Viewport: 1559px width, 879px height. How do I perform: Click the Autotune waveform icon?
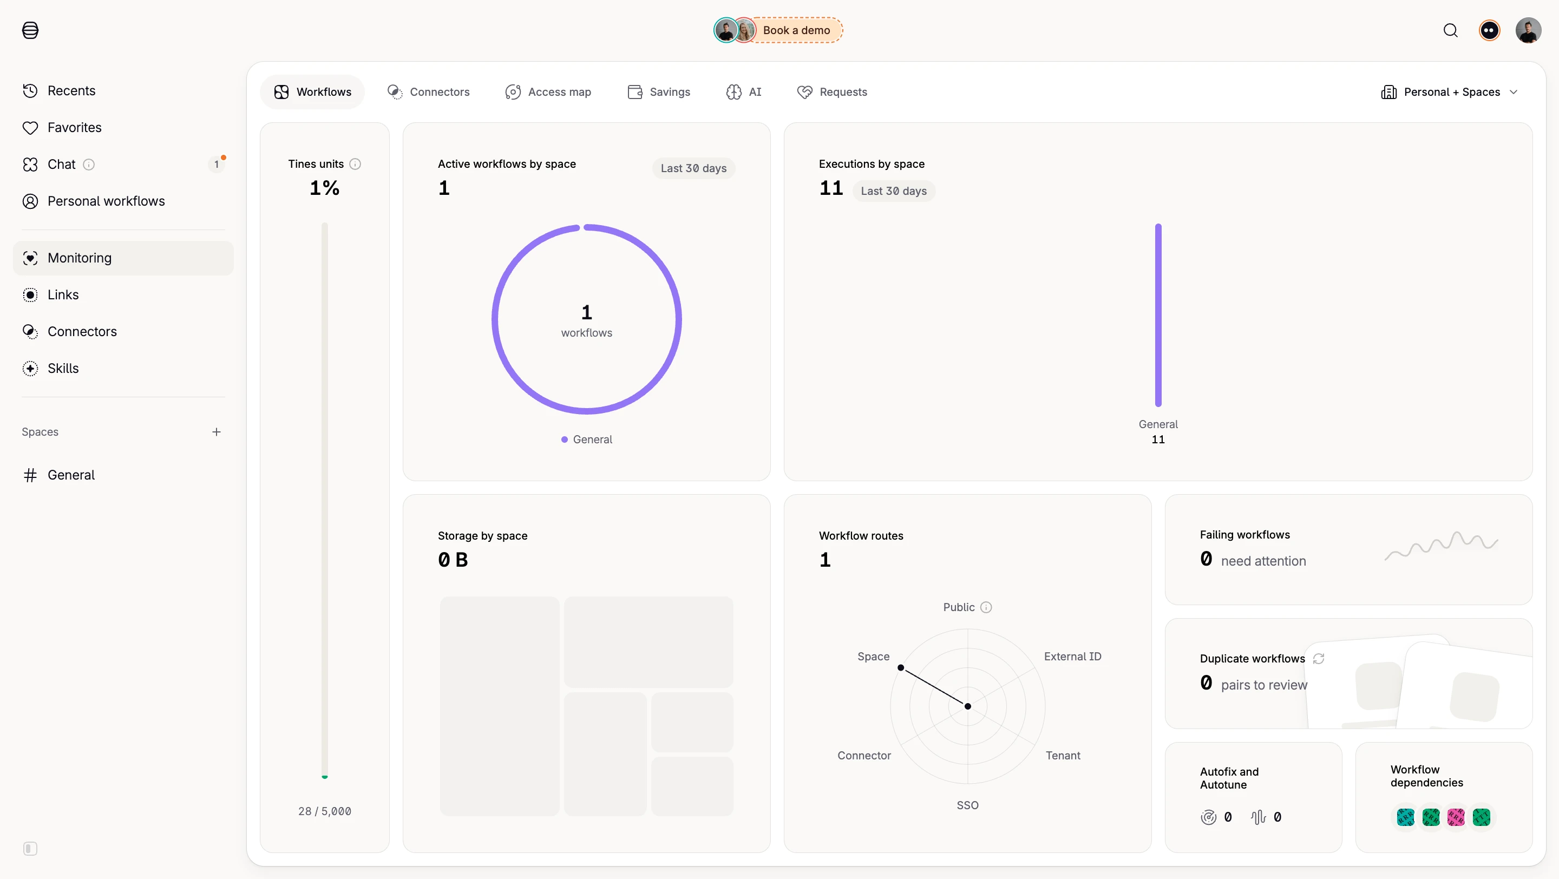1257,817
